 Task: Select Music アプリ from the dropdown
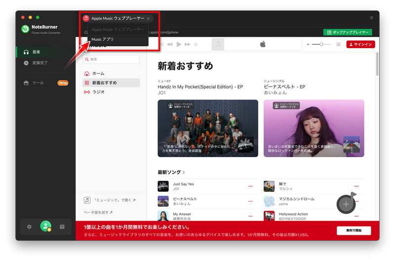click(x=103, y=39)
